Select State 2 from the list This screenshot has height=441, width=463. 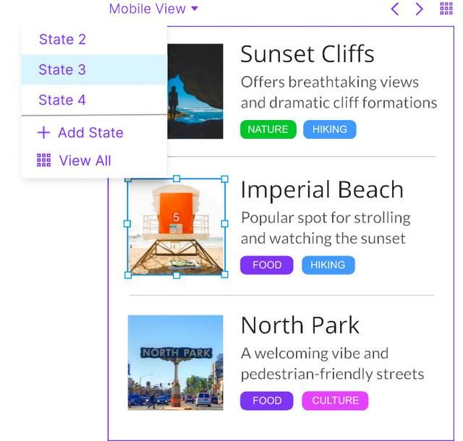(x=62, y=39)
